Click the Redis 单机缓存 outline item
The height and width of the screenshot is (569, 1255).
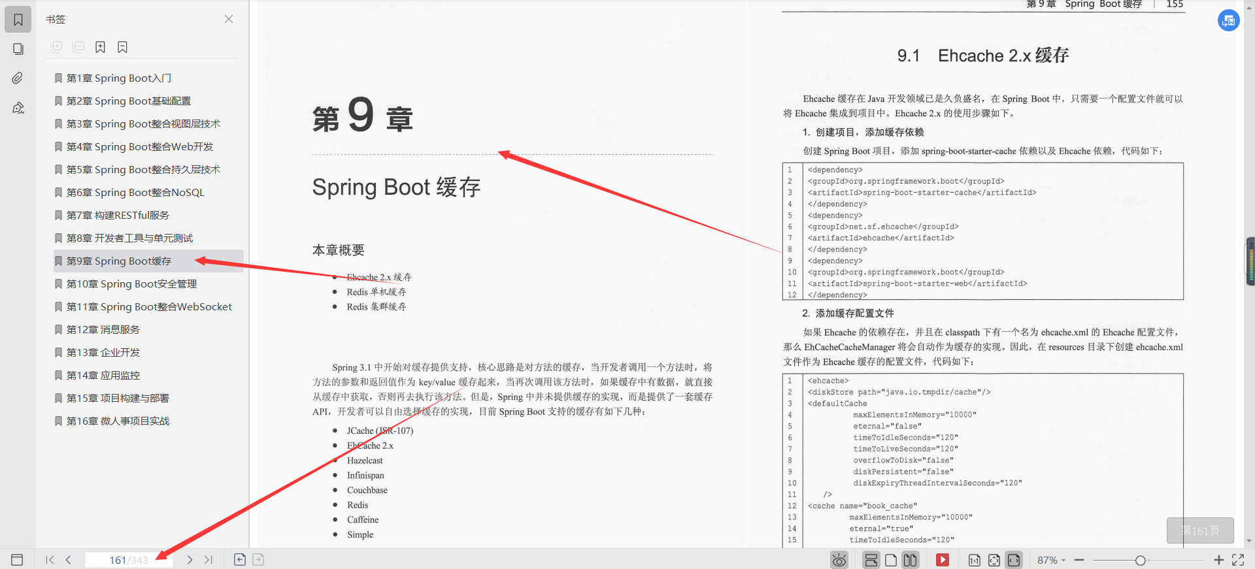(376, 292)
